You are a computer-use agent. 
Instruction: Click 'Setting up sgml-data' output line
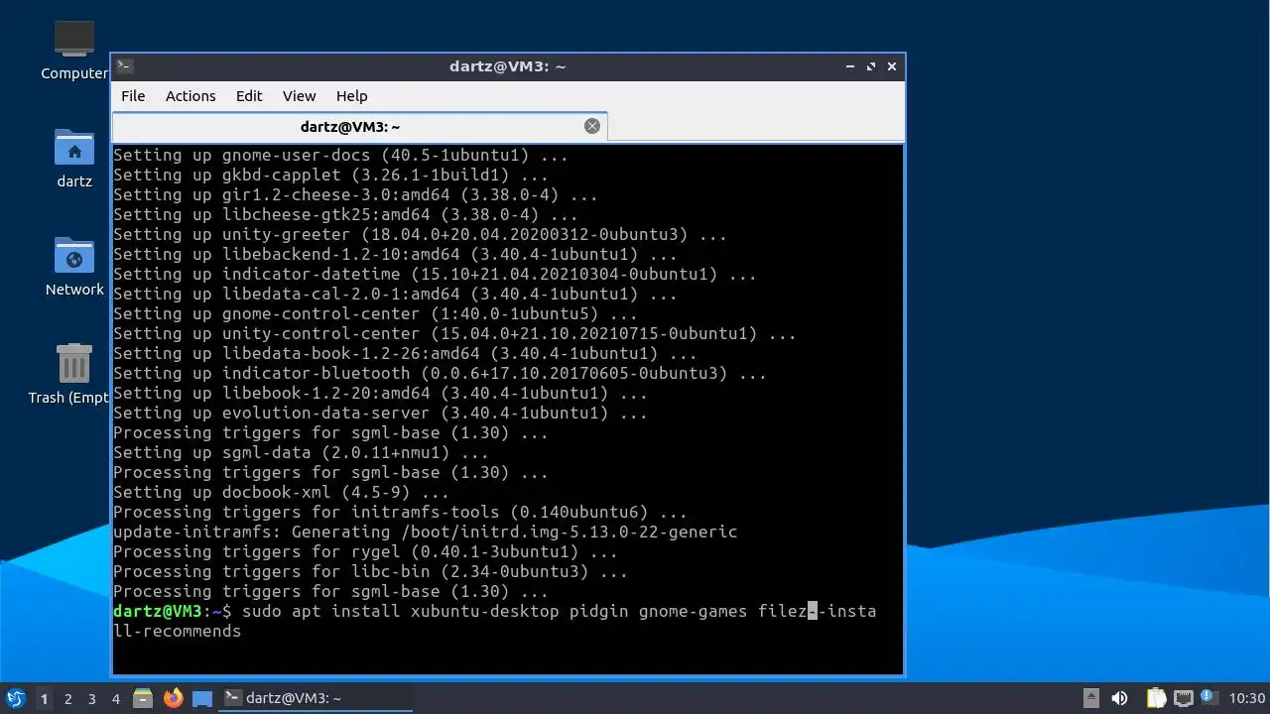(301, 452)
